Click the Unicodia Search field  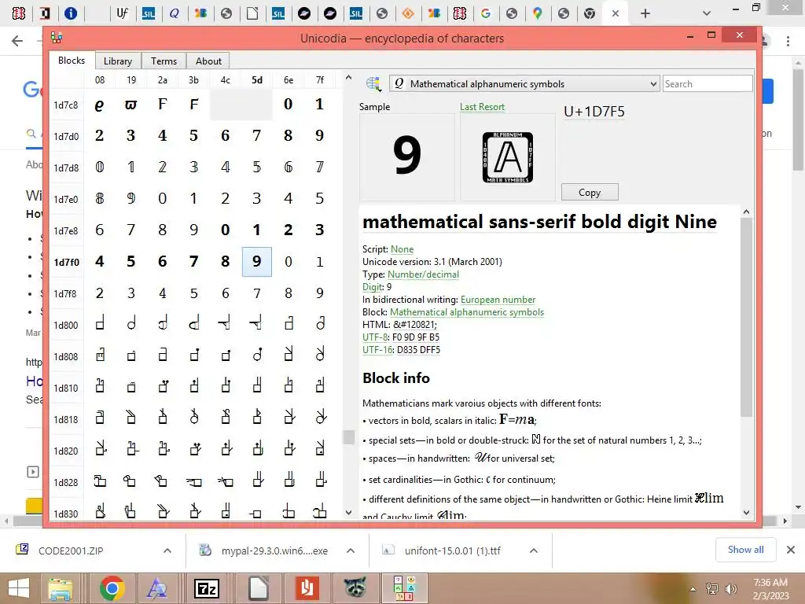(x=708, y=83)
